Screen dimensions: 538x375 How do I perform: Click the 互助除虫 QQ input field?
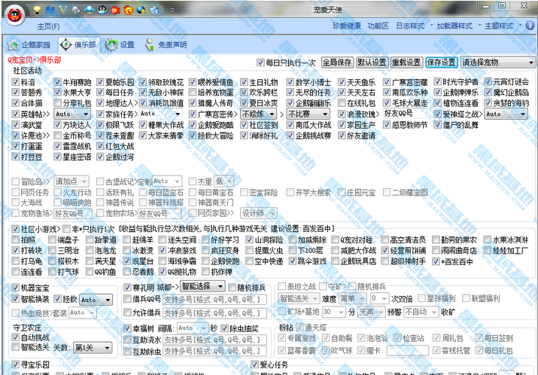pos(214,352)
